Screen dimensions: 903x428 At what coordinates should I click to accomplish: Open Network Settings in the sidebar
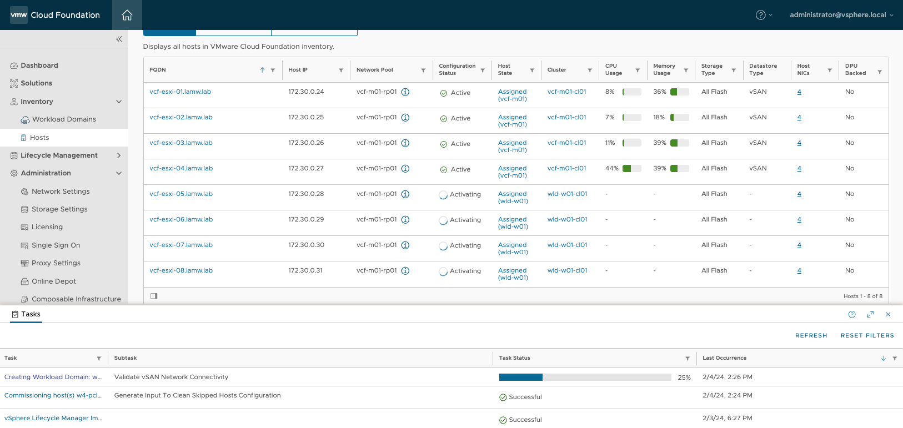pyautogui.click(x=61, y=192)
